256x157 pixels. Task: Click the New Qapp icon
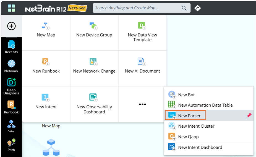pyautogui.click(x=172, y=137)
